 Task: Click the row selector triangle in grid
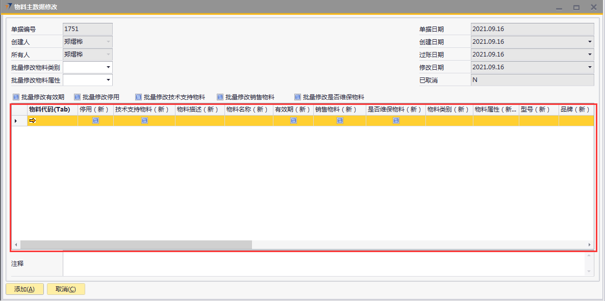tap(15, 121)
